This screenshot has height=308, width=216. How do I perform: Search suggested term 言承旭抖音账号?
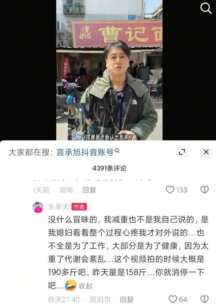click(x=85, y=152)
